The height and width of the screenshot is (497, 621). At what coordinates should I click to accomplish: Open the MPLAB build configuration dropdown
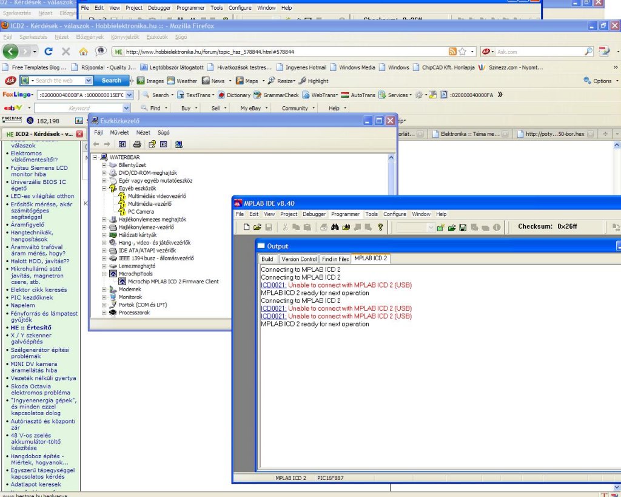coord(431,228)
